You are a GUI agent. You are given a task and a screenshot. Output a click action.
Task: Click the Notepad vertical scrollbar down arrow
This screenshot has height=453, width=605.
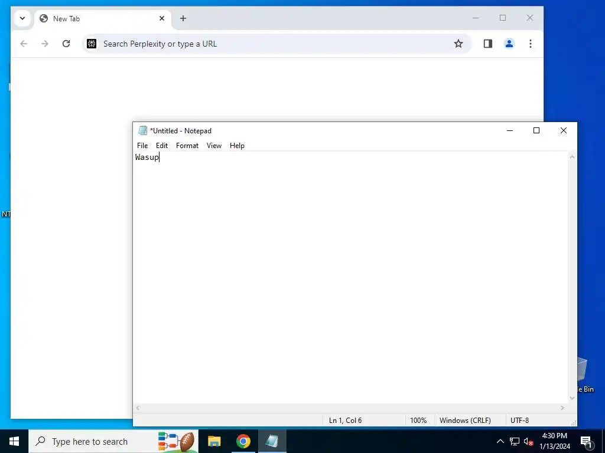[x=572, y=398]
